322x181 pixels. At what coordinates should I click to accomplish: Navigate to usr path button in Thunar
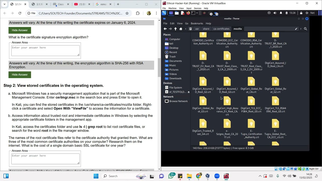pos(197,29)
